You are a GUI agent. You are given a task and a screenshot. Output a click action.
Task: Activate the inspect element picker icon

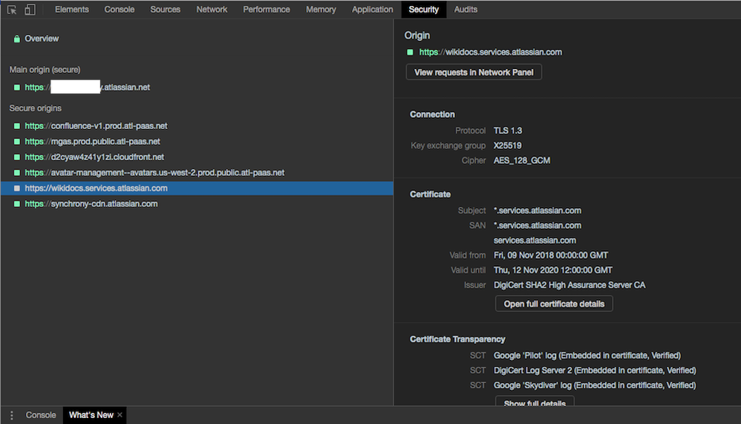pos(12,10)
